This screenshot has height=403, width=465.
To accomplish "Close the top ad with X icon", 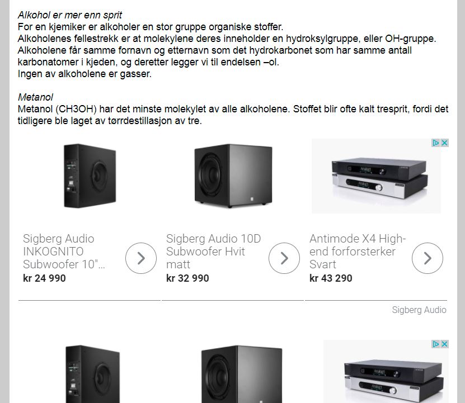I will [x=444, y=143].
